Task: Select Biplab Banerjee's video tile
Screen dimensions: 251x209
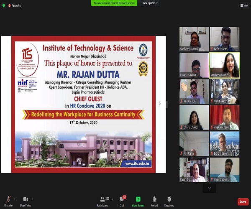Action: [x=225, y=144]
